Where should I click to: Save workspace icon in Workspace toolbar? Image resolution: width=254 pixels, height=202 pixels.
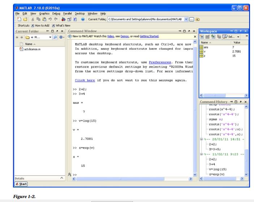(219, 37)
